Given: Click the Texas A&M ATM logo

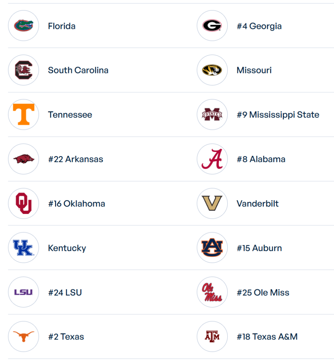Looking at the screenshot, I should point(212,337).
